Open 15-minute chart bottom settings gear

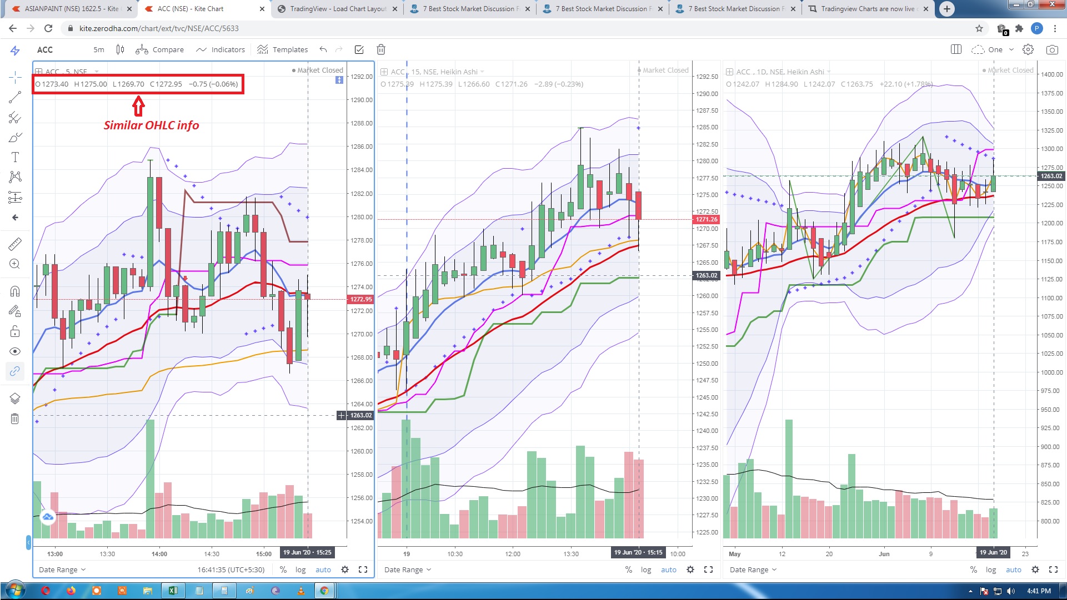pyautogui.click(x=690, y=569)
